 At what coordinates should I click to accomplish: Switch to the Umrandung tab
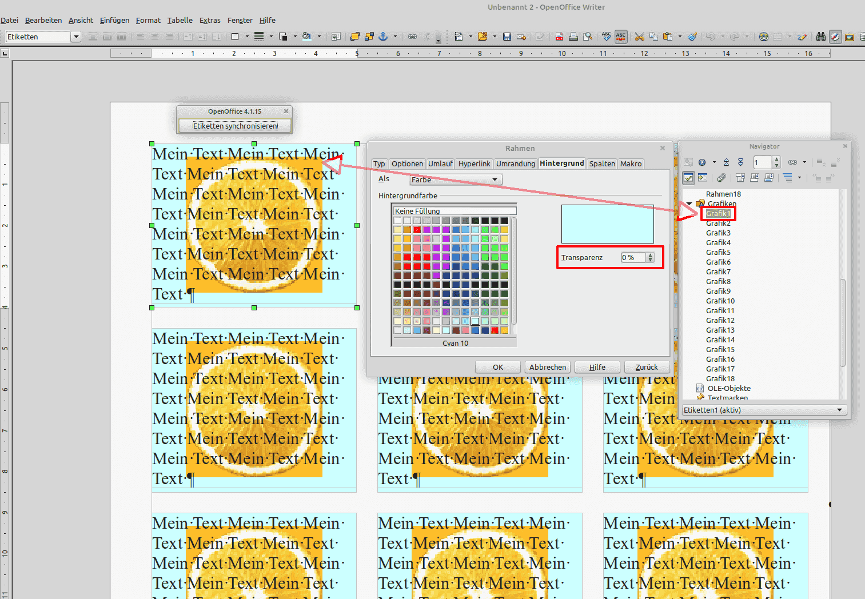[x=516, y=163]
